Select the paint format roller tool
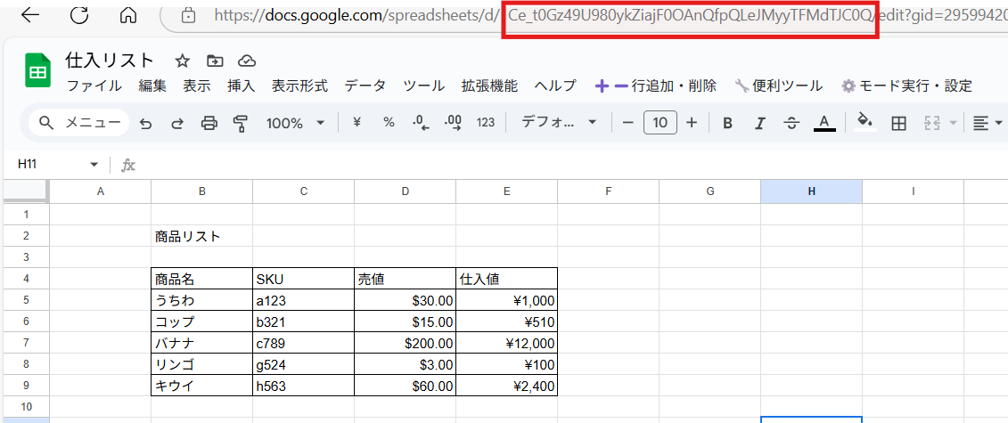1008x423 pixels. click(240, 124)
